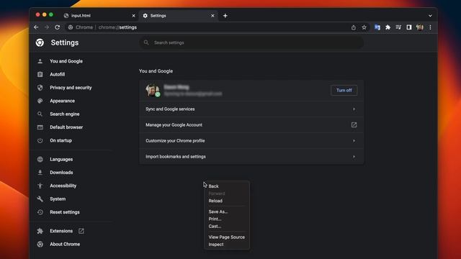Close the input.html tab
Viewport: 461px width, 259px height.
(133, 16)
